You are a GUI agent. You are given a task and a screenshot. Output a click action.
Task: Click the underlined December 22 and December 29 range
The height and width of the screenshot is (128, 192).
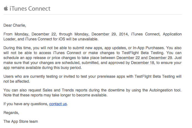pos(144,58)
